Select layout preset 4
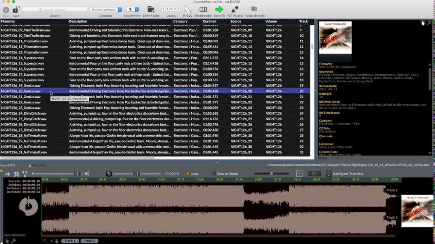 [x=175, y=9]
